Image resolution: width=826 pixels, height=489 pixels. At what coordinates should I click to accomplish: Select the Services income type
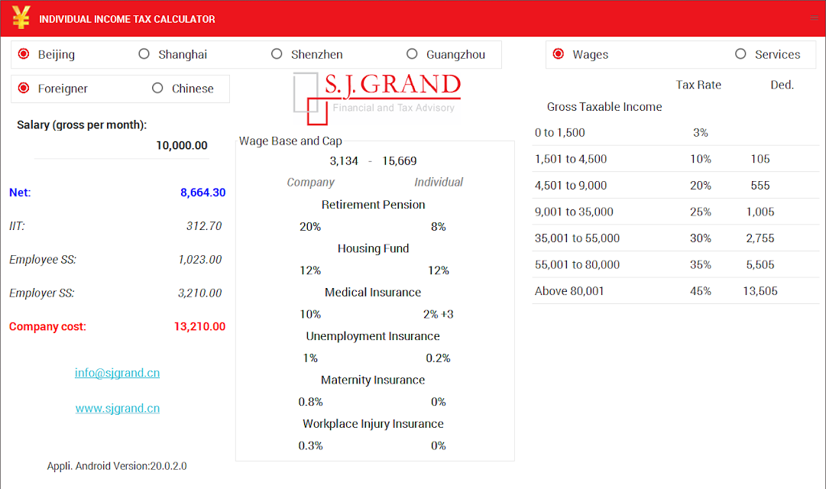click(767, 54)
